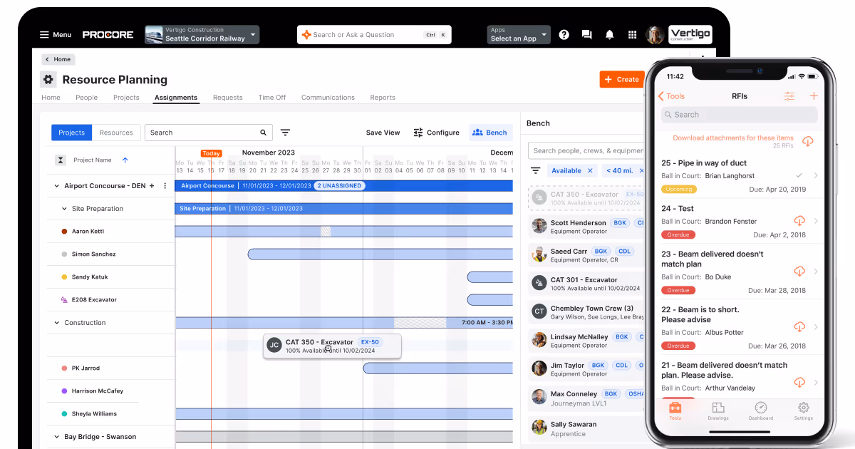Open the Seattle Corridor Railway project dropdown

point(202,34)
